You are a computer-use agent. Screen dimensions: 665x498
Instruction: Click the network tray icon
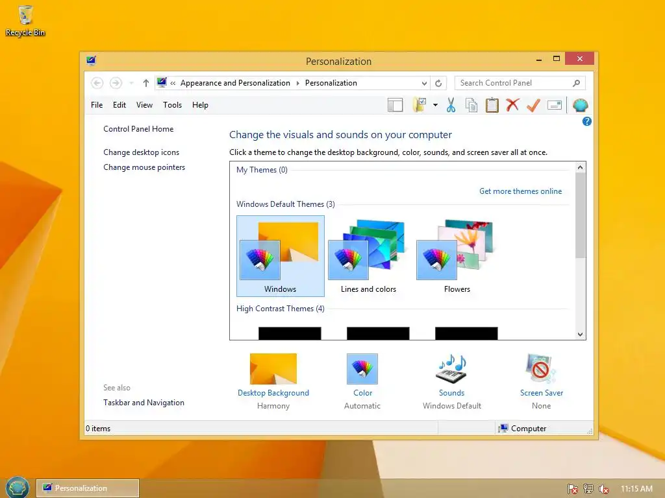tap(588, 489)
